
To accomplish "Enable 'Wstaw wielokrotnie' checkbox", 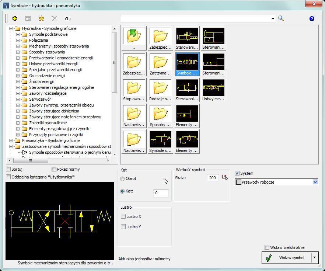I will coord(267,247).
